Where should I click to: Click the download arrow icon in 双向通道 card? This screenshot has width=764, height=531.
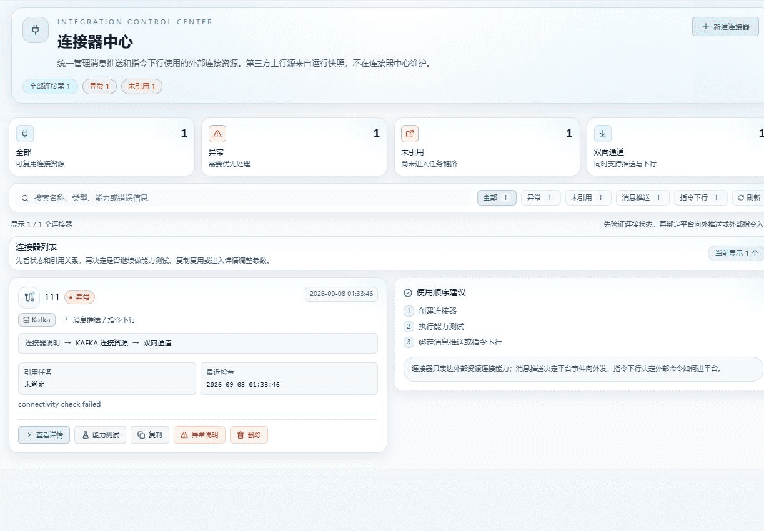tap(603, 134)
